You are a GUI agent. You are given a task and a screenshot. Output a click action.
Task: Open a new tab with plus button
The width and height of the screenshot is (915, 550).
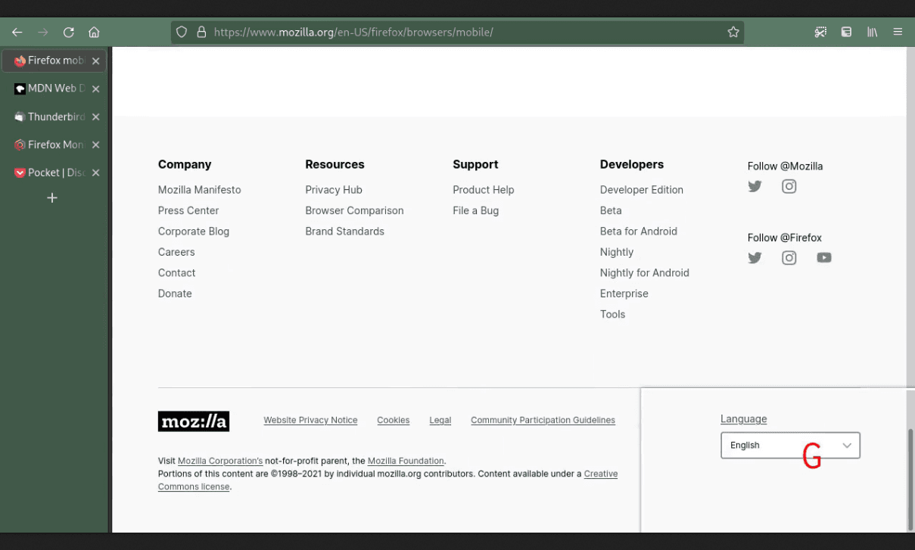pyautogui.click(x=52, y=198)
